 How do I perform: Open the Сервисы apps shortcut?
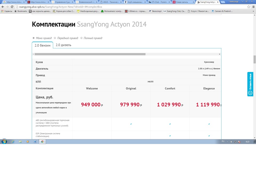(7, 11)
